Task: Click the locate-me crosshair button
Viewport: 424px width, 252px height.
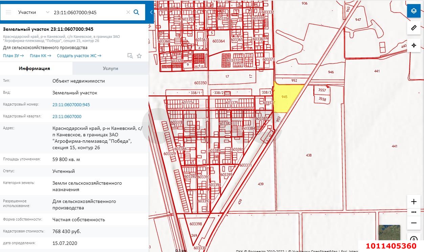Action: point(414,45)
